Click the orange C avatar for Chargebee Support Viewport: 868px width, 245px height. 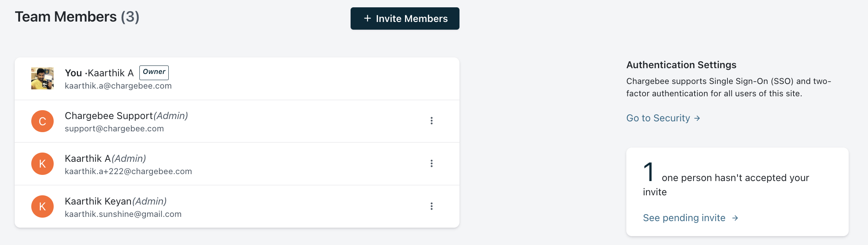42,121
